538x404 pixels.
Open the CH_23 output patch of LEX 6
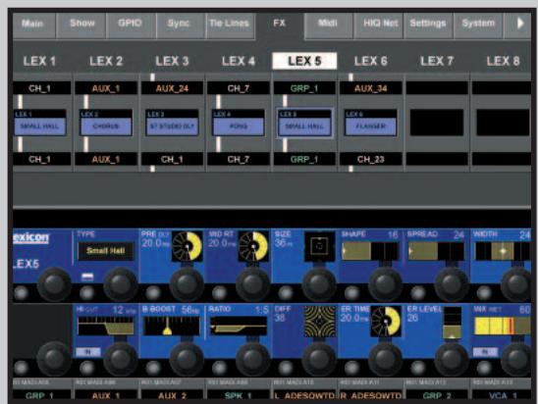[x=370, y=159]
